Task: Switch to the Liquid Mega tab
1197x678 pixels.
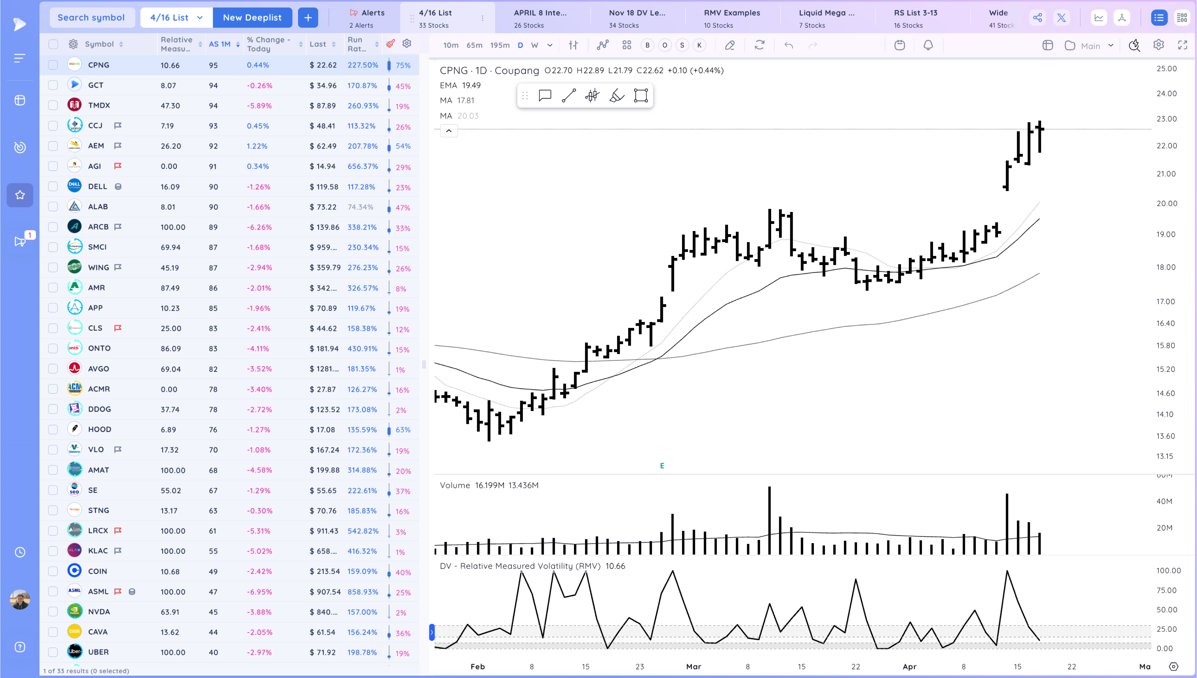Action: [827, 18]
